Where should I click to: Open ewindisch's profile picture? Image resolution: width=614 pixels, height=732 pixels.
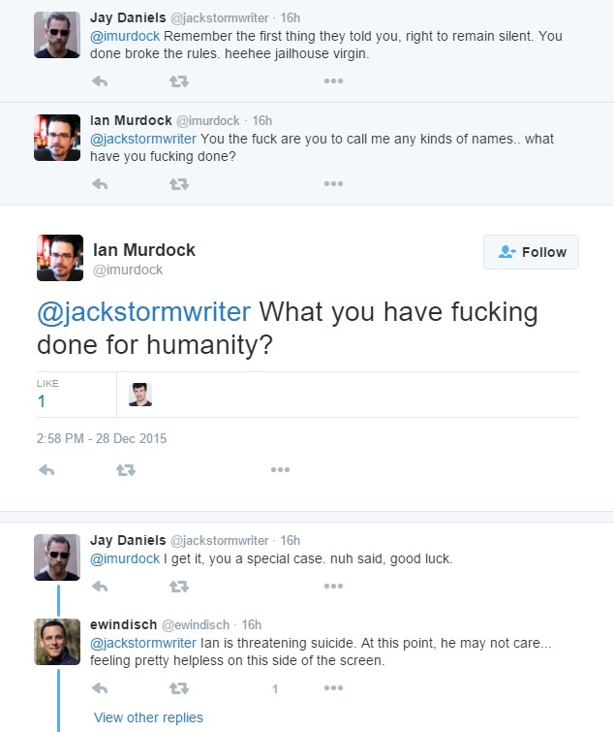click(57, 642)
